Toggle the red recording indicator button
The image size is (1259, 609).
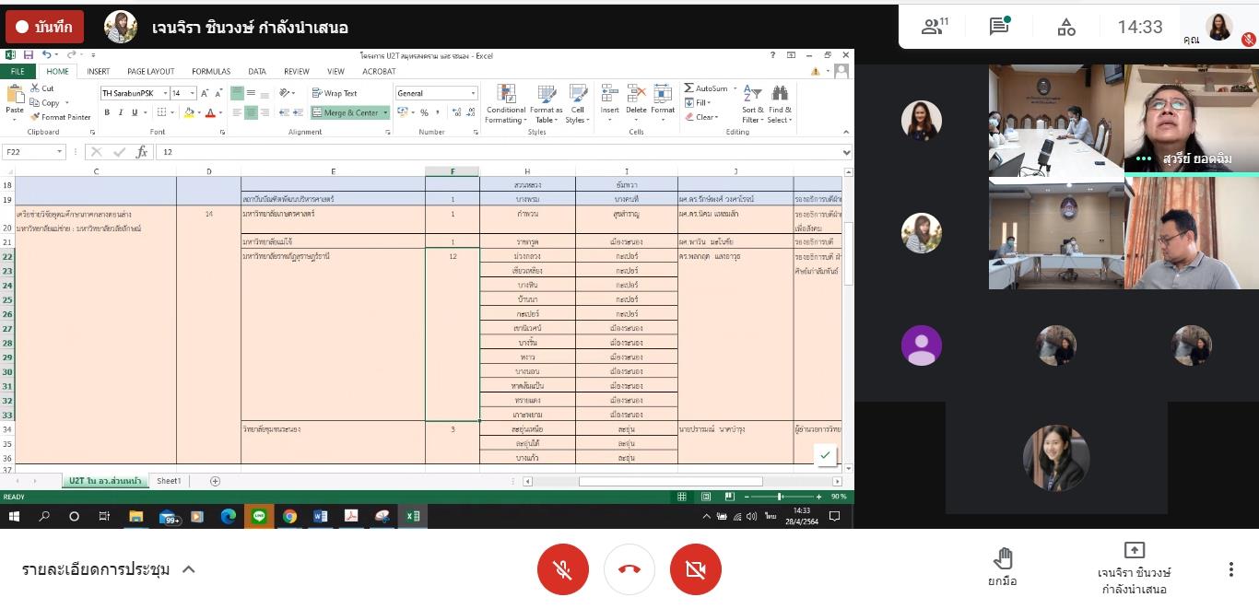44,28
